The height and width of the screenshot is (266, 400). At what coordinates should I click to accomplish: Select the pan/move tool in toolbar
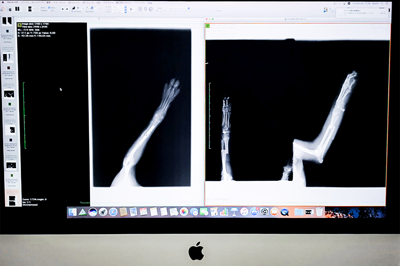[78, 8]
